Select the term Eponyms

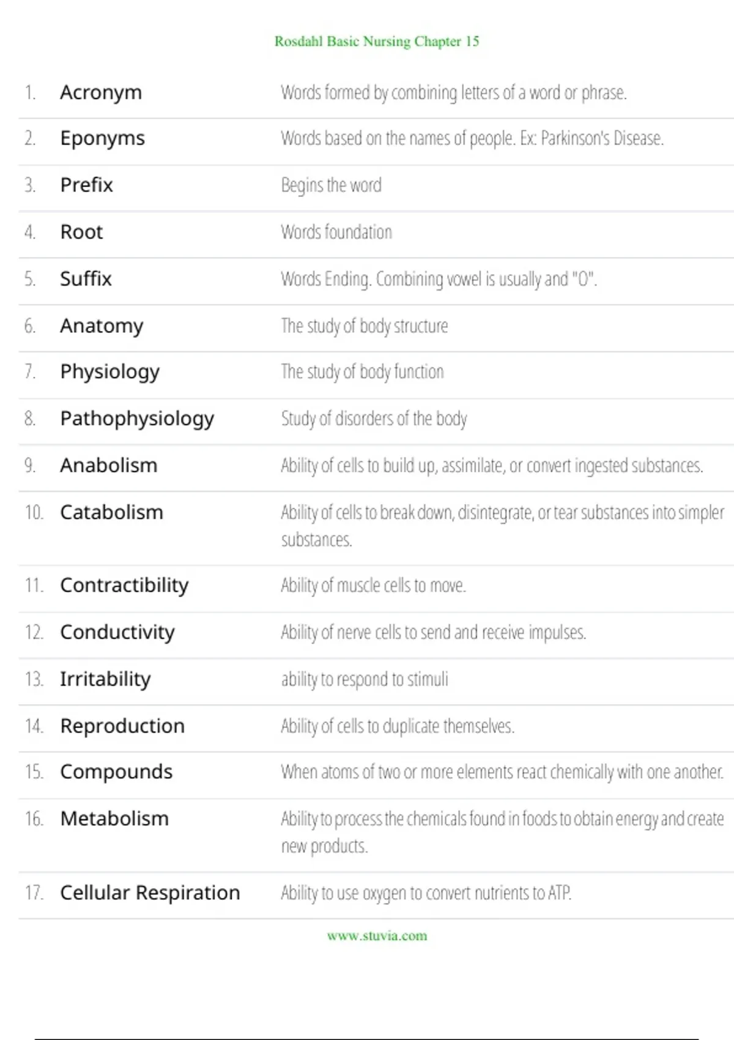pos(102,139)
